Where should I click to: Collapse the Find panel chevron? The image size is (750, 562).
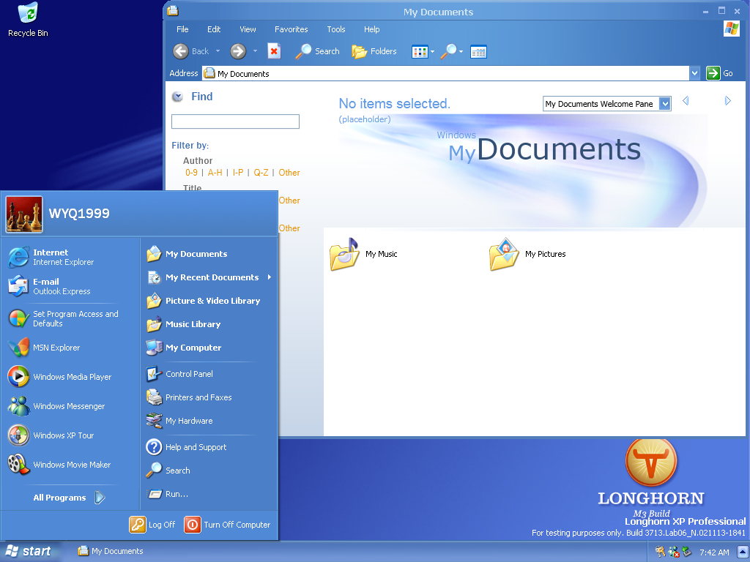coord(177,97)
